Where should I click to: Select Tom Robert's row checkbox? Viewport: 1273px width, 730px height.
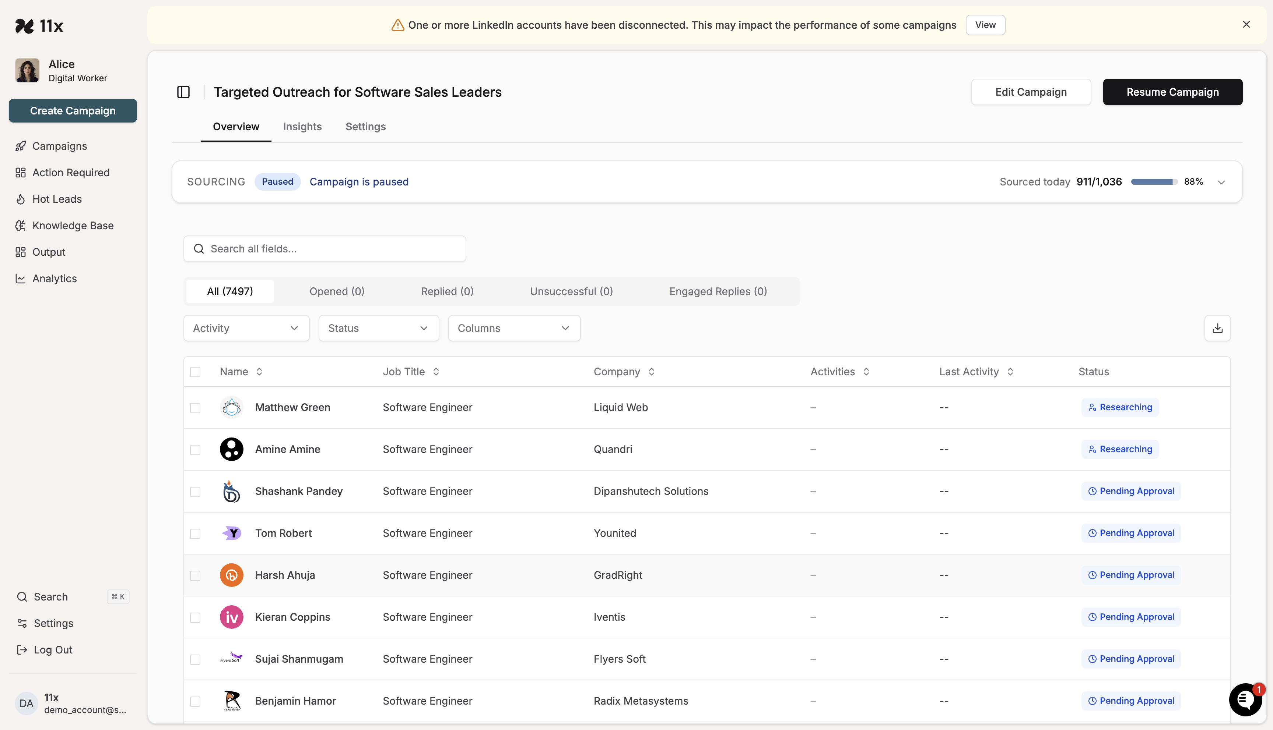click(x=195, y=534)
